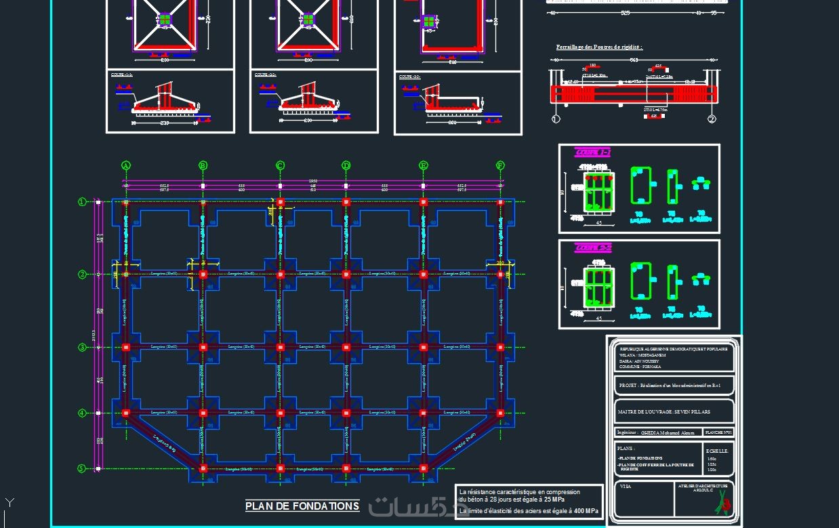The height and width of the screenshot is (528, 839).
Task: Click row axis bubble 5
Action: point(82,468)
